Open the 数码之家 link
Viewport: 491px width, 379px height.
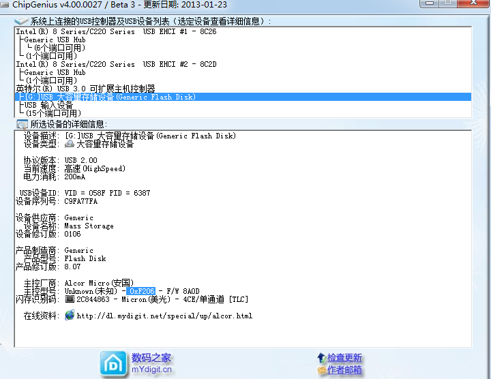[151, 357]
